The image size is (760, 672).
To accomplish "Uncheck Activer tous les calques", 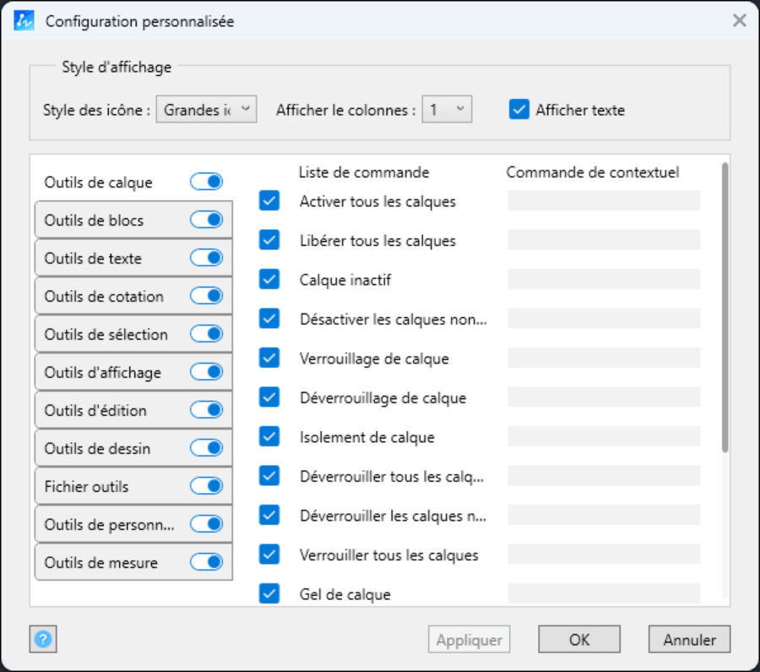I will point(269,201).
